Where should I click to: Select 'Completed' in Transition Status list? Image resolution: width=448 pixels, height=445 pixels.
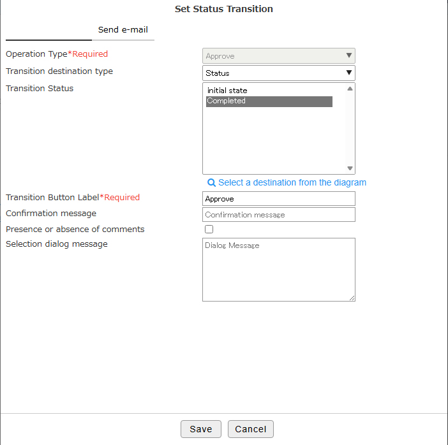(x=269, y=101)
